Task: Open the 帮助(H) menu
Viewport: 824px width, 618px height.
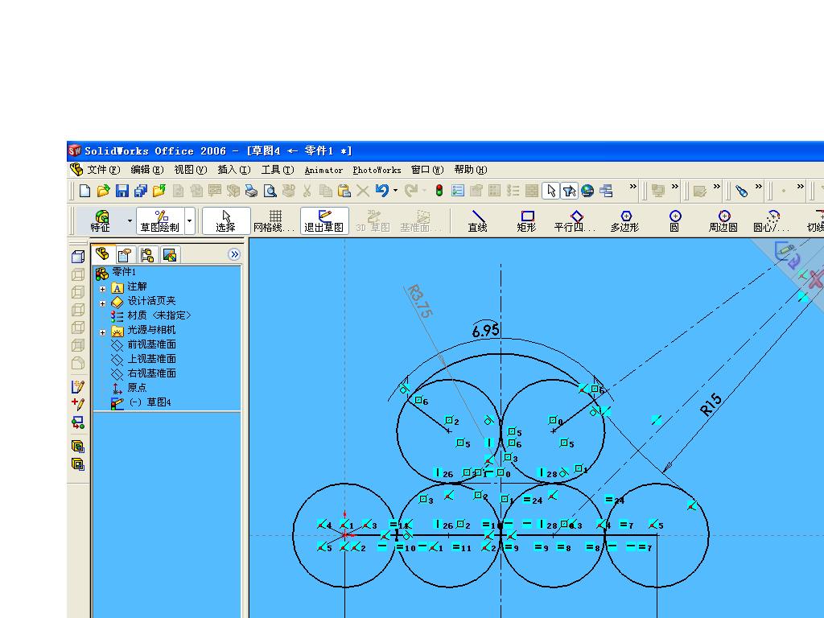Action: (x=471, y=170)
